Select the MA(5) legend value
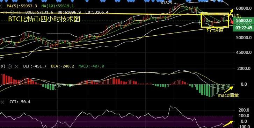The width and height of the screenshot is (254, 128). point(22,6)
